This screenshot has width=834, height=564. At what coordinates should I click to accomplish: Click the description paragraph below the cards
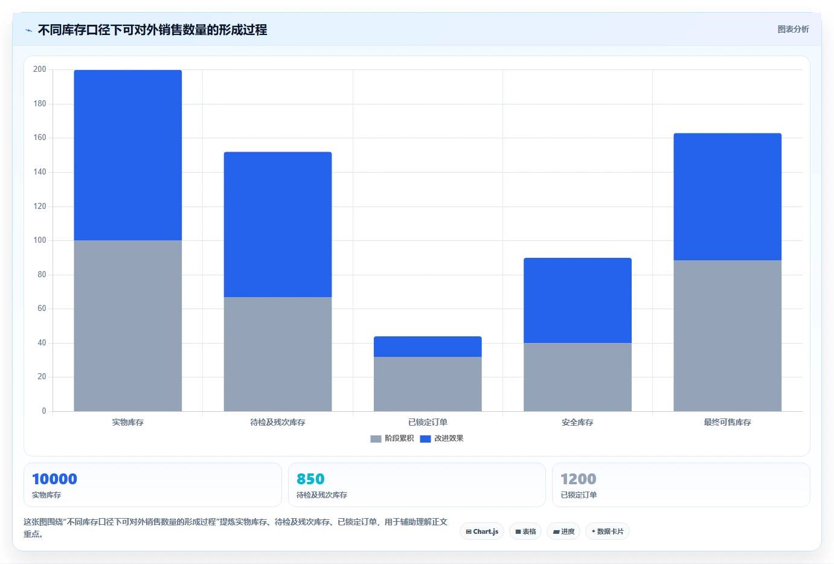point(236,528)
